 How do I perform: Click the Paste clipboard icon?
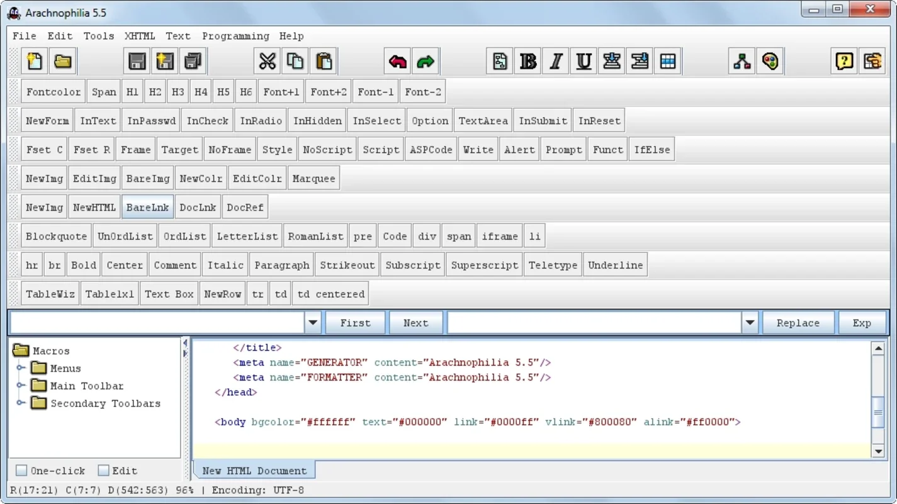(x=324, y=61)
